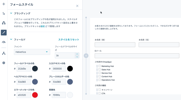
Task: Increase field label size with up arrow
Action: coord(77,54)
